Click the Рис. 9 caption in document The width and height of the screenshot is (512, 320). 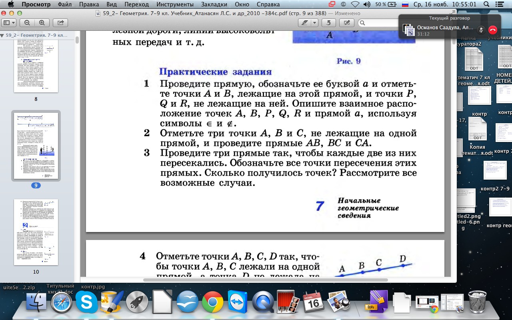tap(349, 61)
